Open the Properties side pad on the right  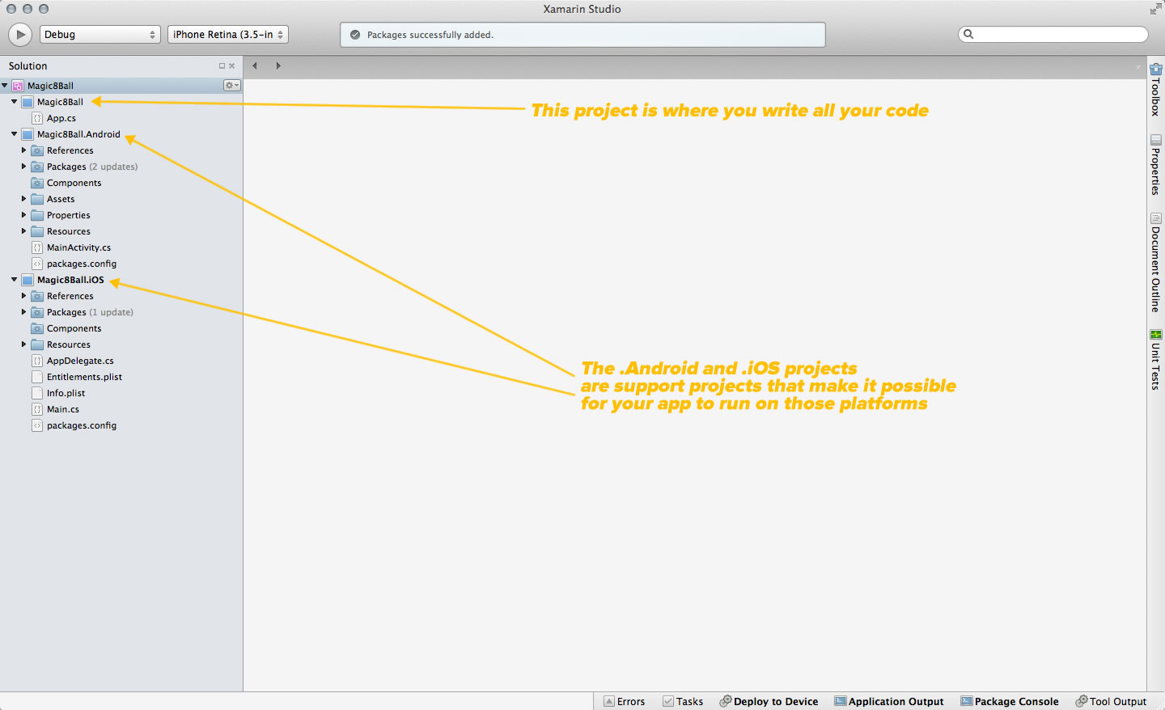point(1156,164)
